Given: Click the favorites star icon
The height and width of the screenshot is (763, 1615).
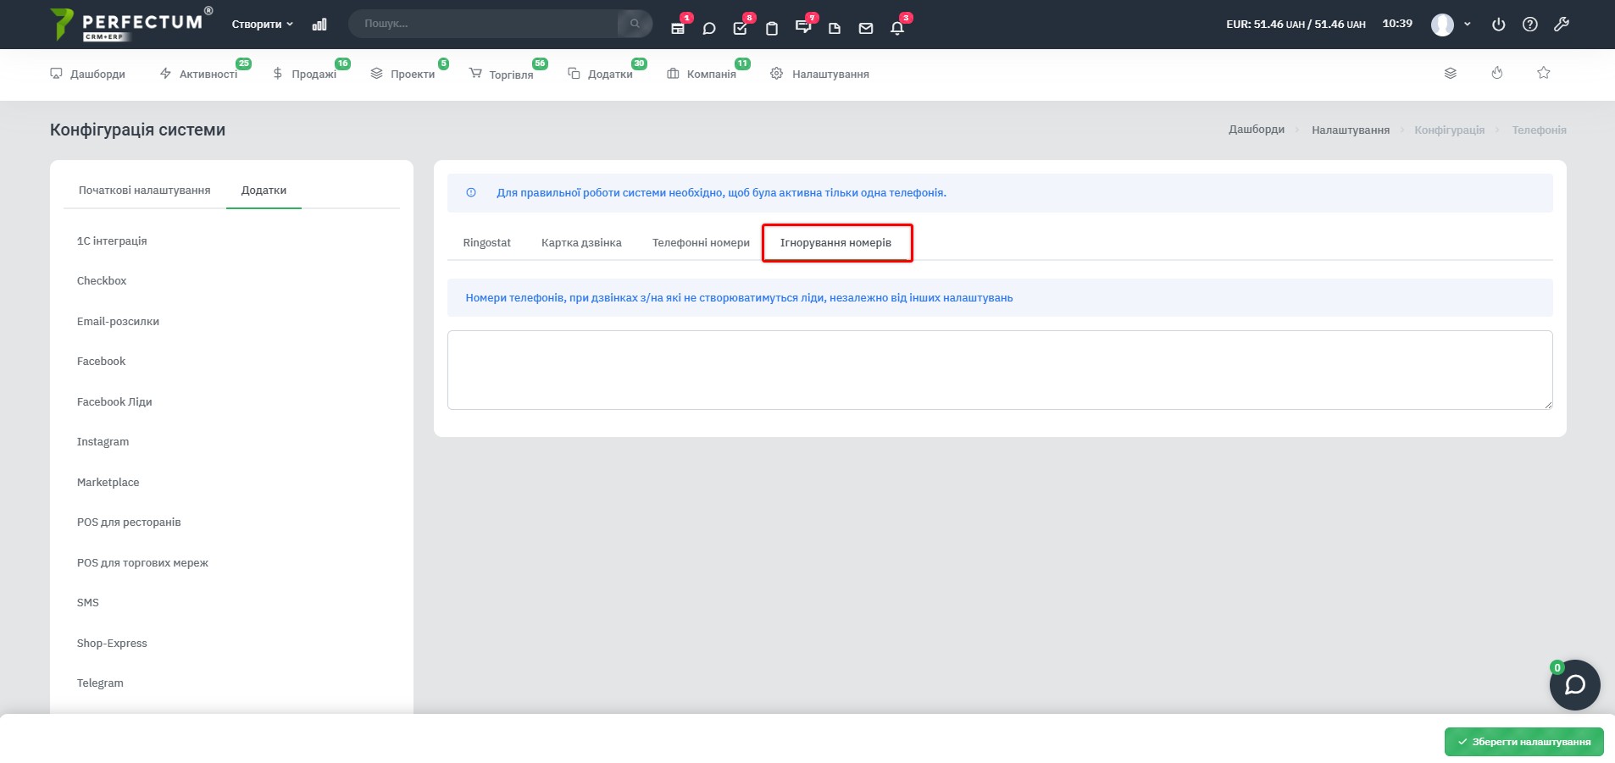Looking at the screenshot, I should (1544, 73).
